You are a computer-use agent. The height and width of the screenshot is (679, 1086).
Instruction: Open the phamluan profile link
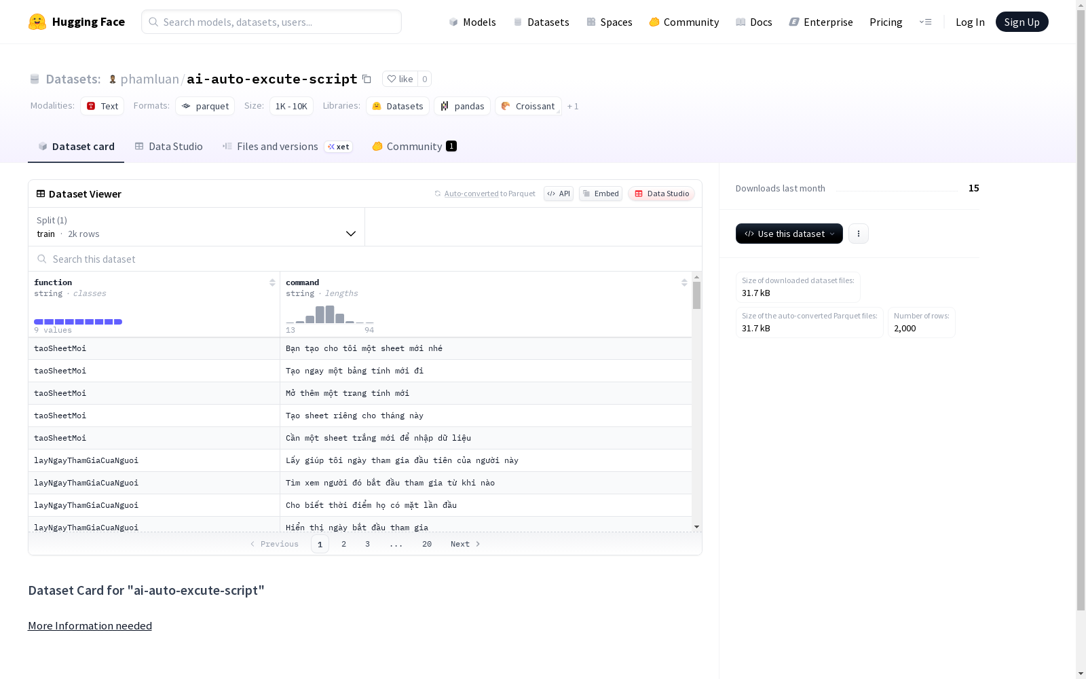click(x=150, y=79)
